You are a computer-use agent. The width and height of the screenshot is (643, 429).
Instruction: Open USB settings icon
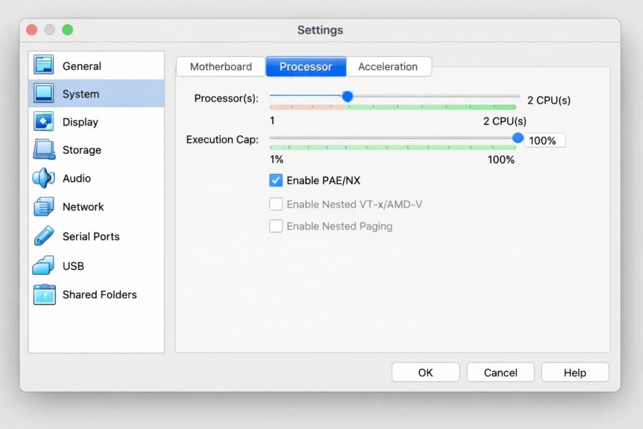tap(44, 266)
